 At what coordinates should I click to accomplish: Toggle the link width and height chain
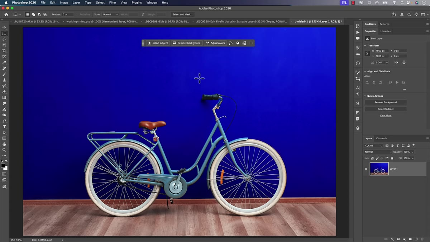(367, 53)
